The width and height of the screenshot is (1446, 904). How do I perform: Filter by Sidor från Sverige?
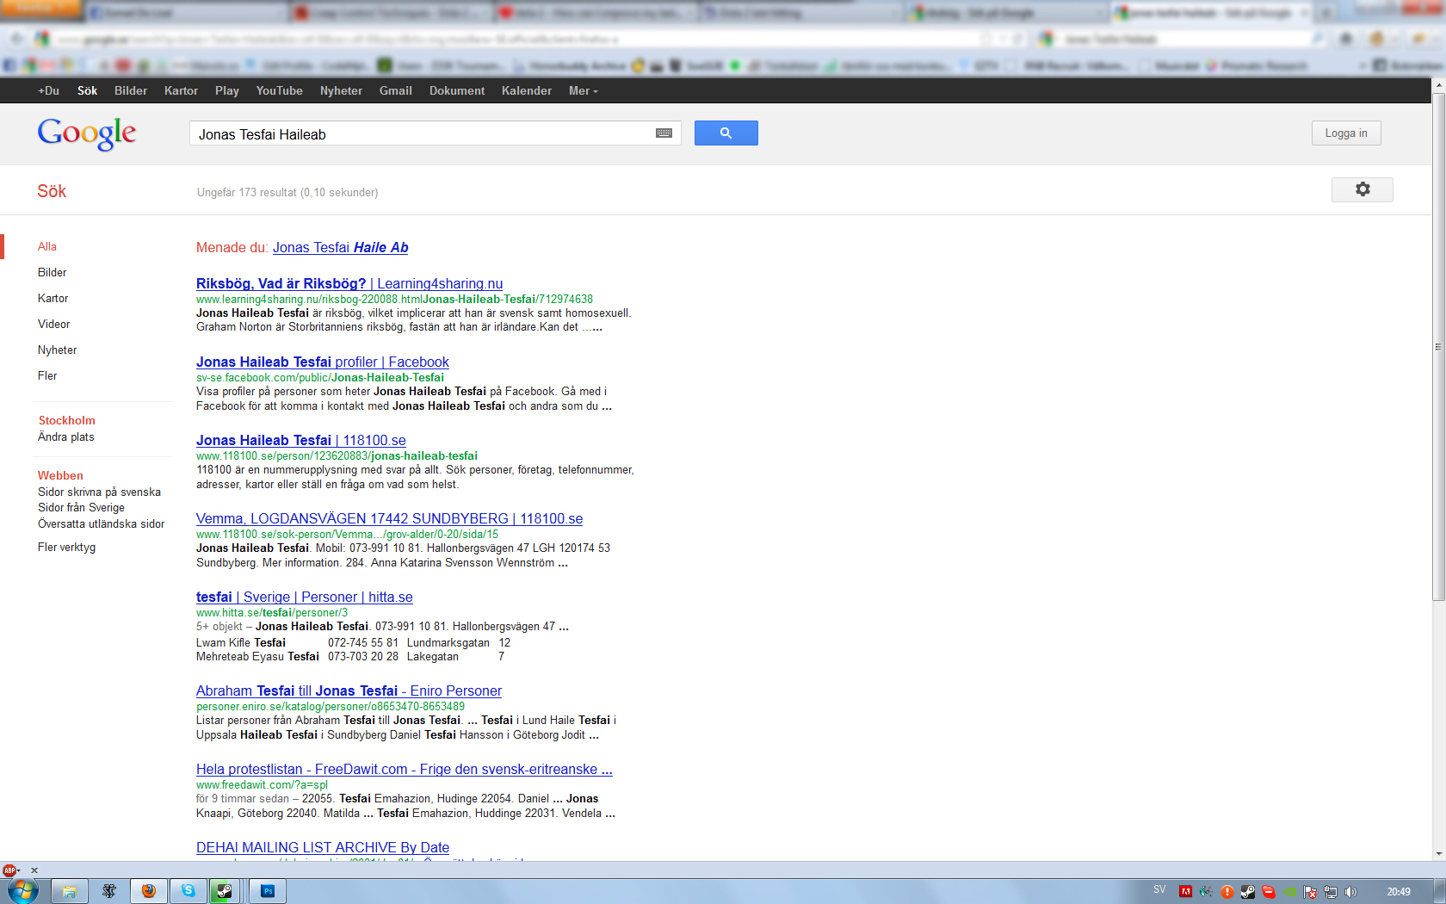coord(81,508)
